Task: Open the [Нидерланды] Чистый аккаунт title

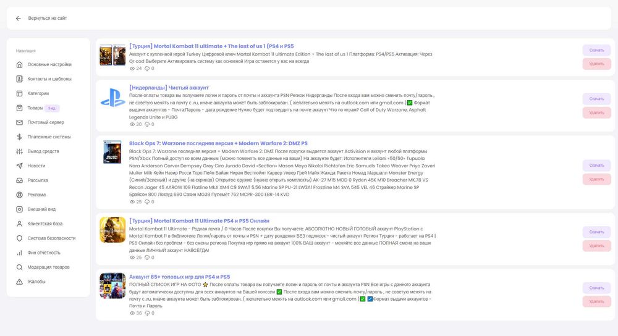Action: pyautogui.click(x=169, y=88)
